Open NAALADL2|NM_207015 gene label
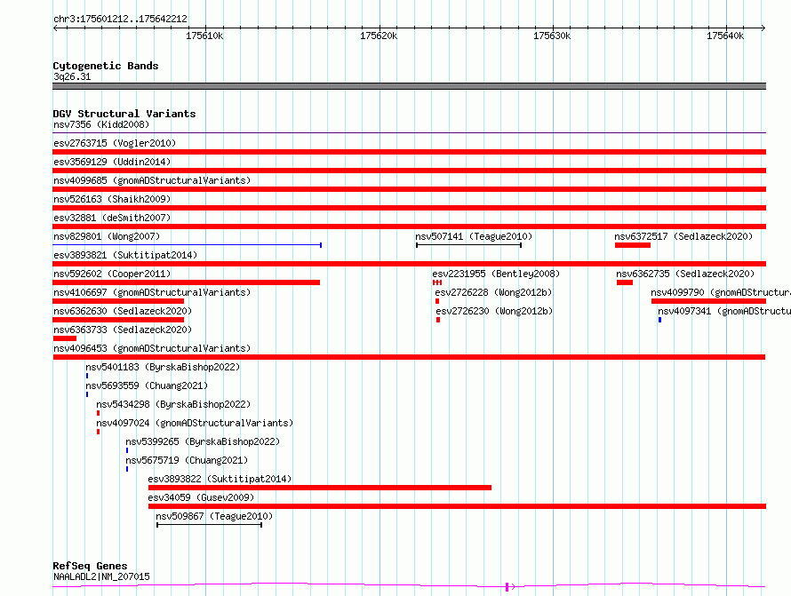The width and height of the screenshot is (791, 596). coord(101,576)
